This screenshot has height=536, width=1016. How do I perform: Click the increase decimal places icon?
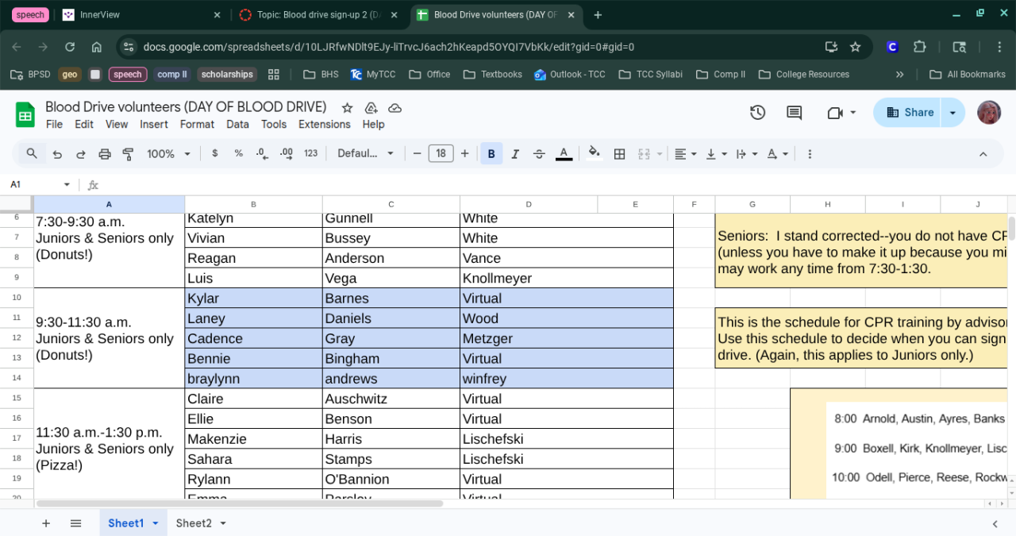[x=287, y=154]
